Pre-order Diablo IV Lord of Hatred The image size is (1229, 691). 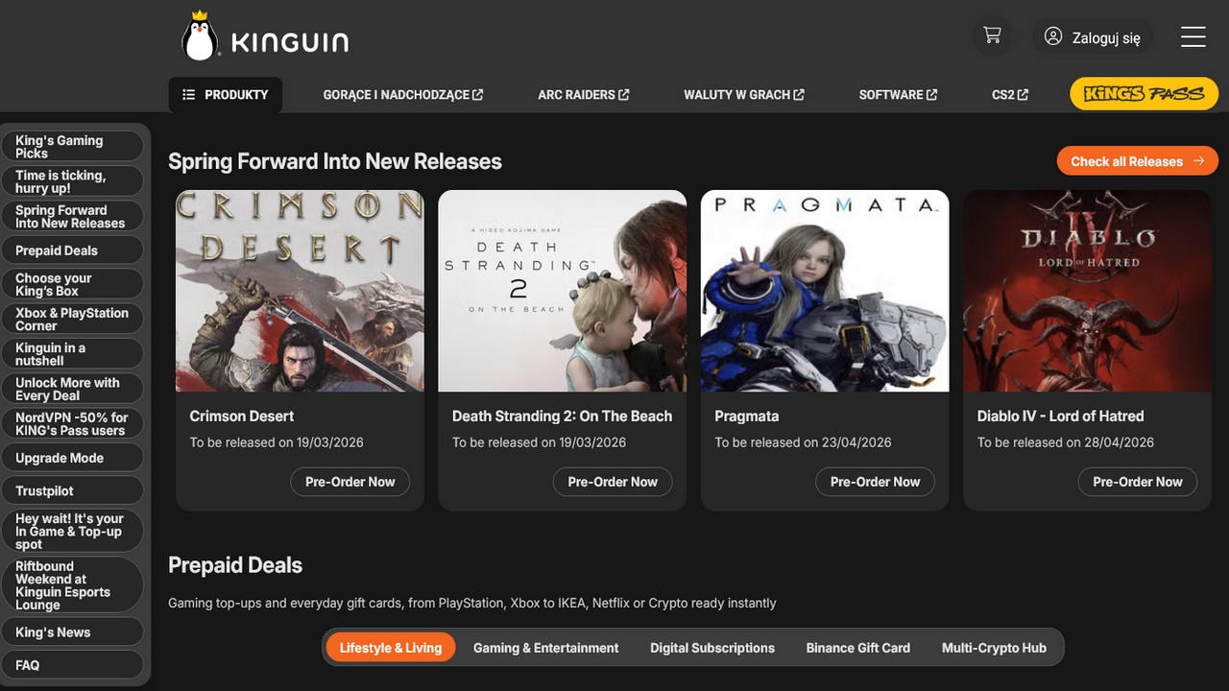point(1137,482)
